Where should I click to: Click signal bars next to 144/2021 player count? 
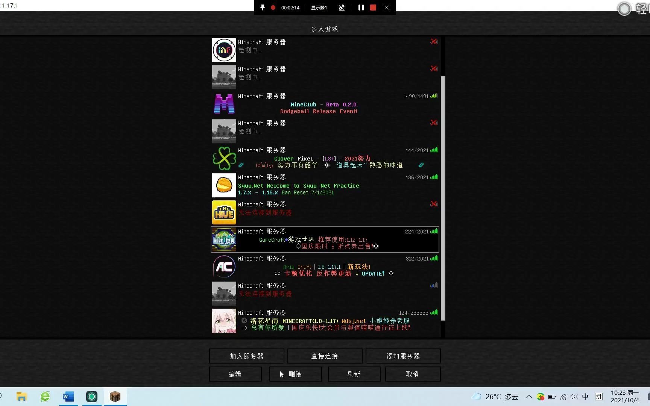coord(434,150)
